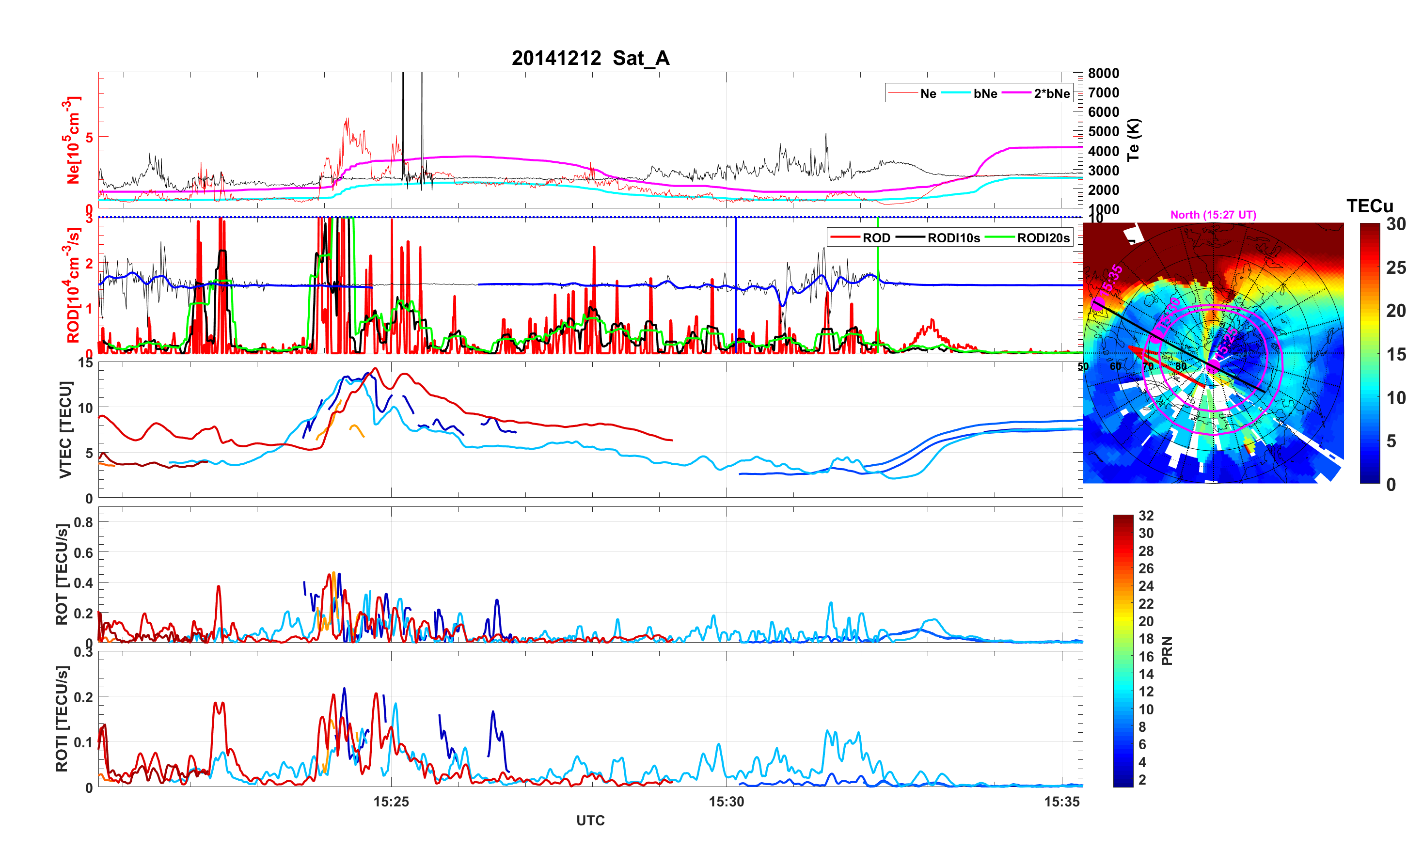The width and height of the screenshot is (1407, 851).
Task: Click the UTC x-axis label
Action: (590, 821)
